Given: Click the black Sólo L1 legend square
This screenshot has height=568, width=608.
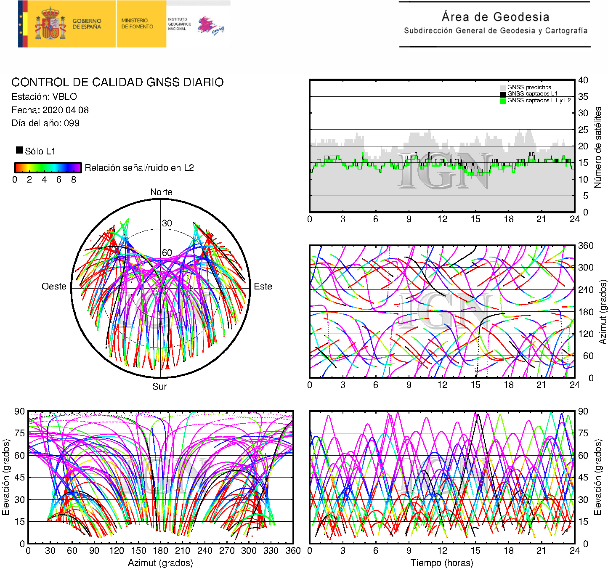Looking at the screenshot, I should click(x=19, y=150).
